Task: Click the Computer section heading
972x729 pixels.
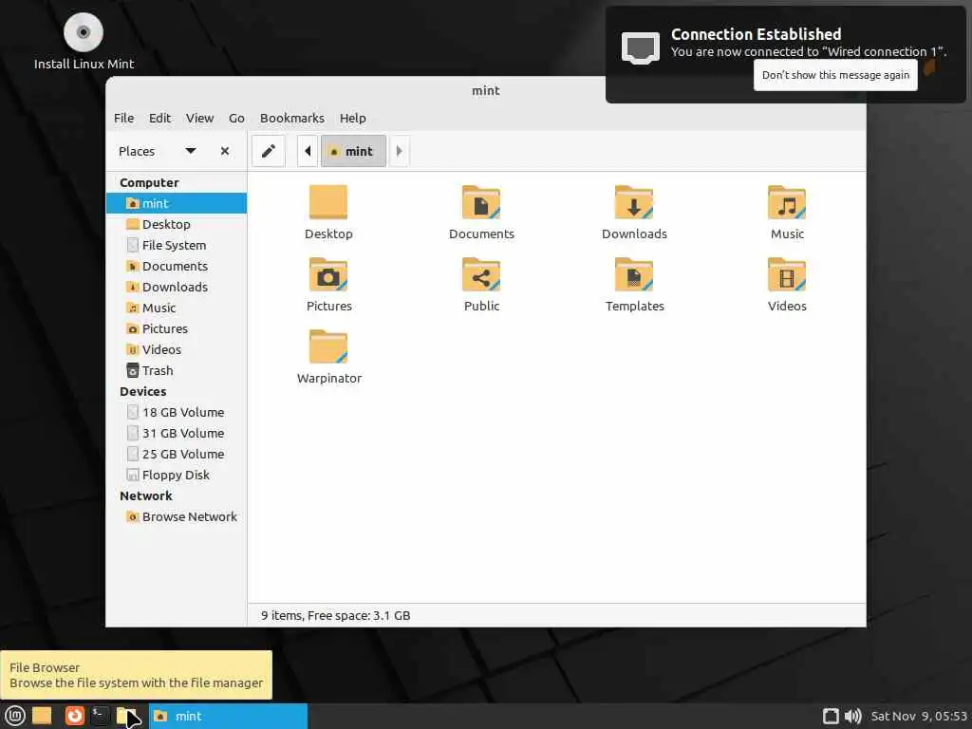Action: (149, 183)
